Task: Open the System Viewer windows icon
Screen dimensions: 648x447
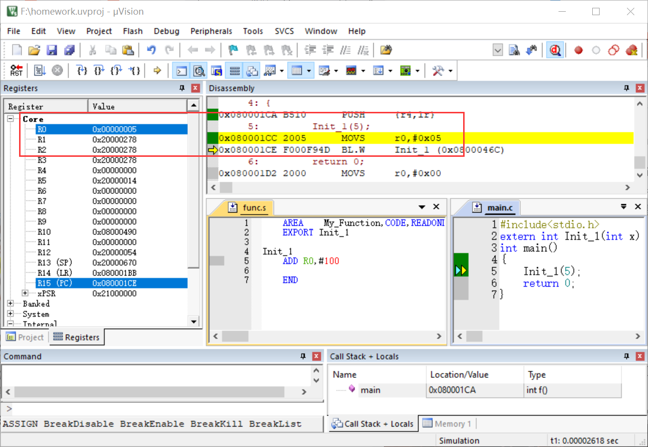Action: (x=405, y=71)
